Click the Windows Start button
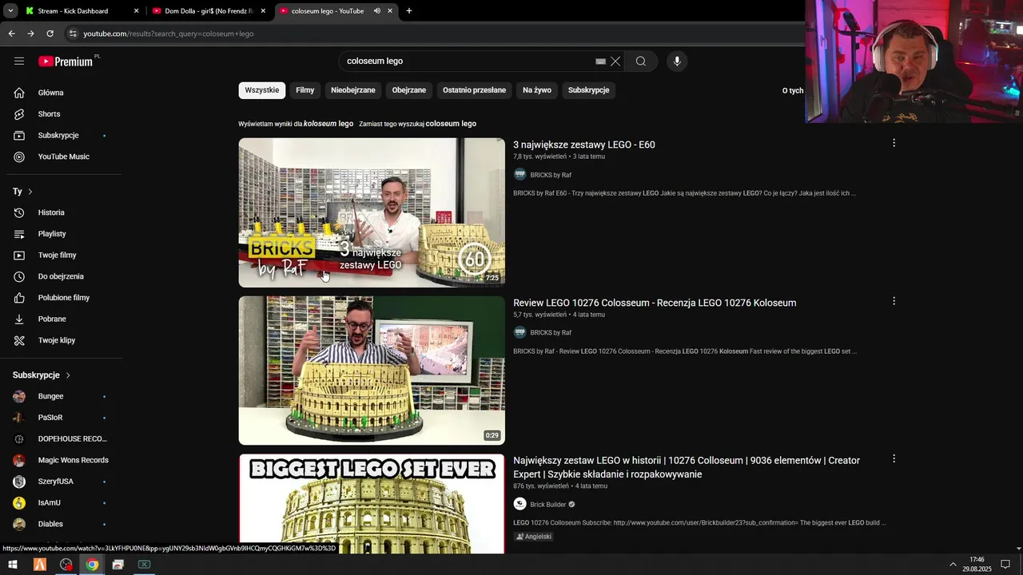 pos(13,565)
